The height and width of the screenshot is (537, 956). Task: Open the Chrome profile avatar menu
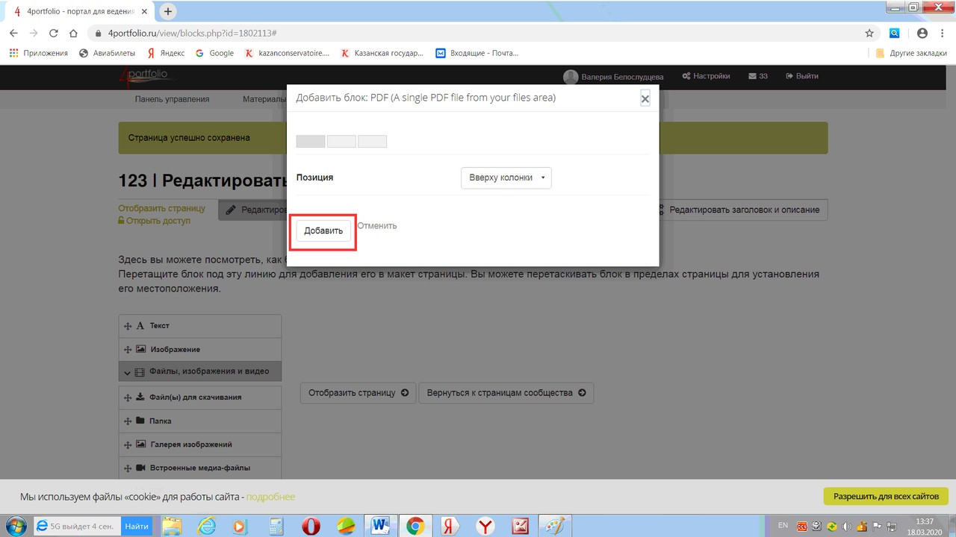pyautogui.click(x=922, y=34)
